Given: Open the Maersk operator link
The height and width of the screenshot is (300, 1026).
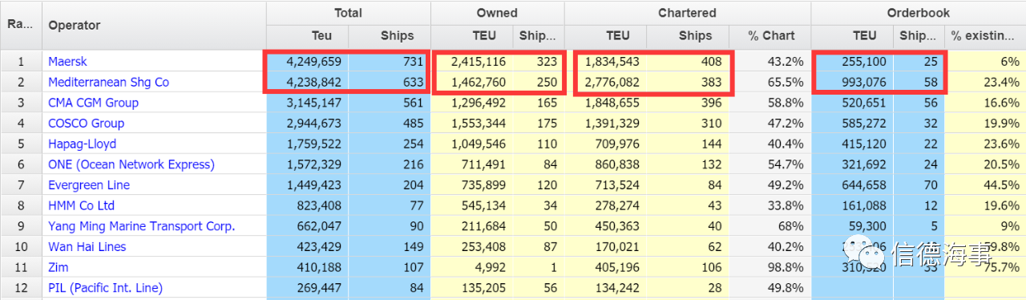Looking at the screenshot, I should tap(68, 61).
